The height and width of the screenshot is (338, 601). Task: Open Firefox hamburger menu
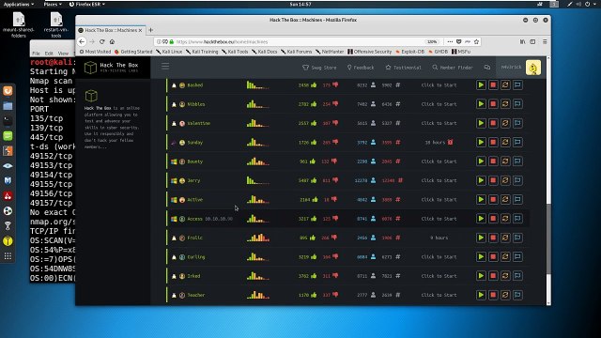[x=545, y=41]
